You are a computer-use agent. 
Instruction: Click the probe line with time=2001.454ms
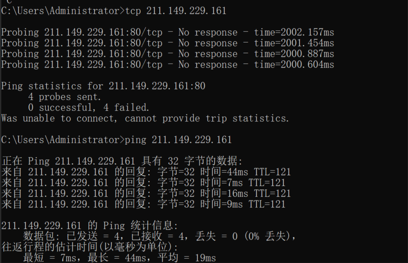click(168, 43)
